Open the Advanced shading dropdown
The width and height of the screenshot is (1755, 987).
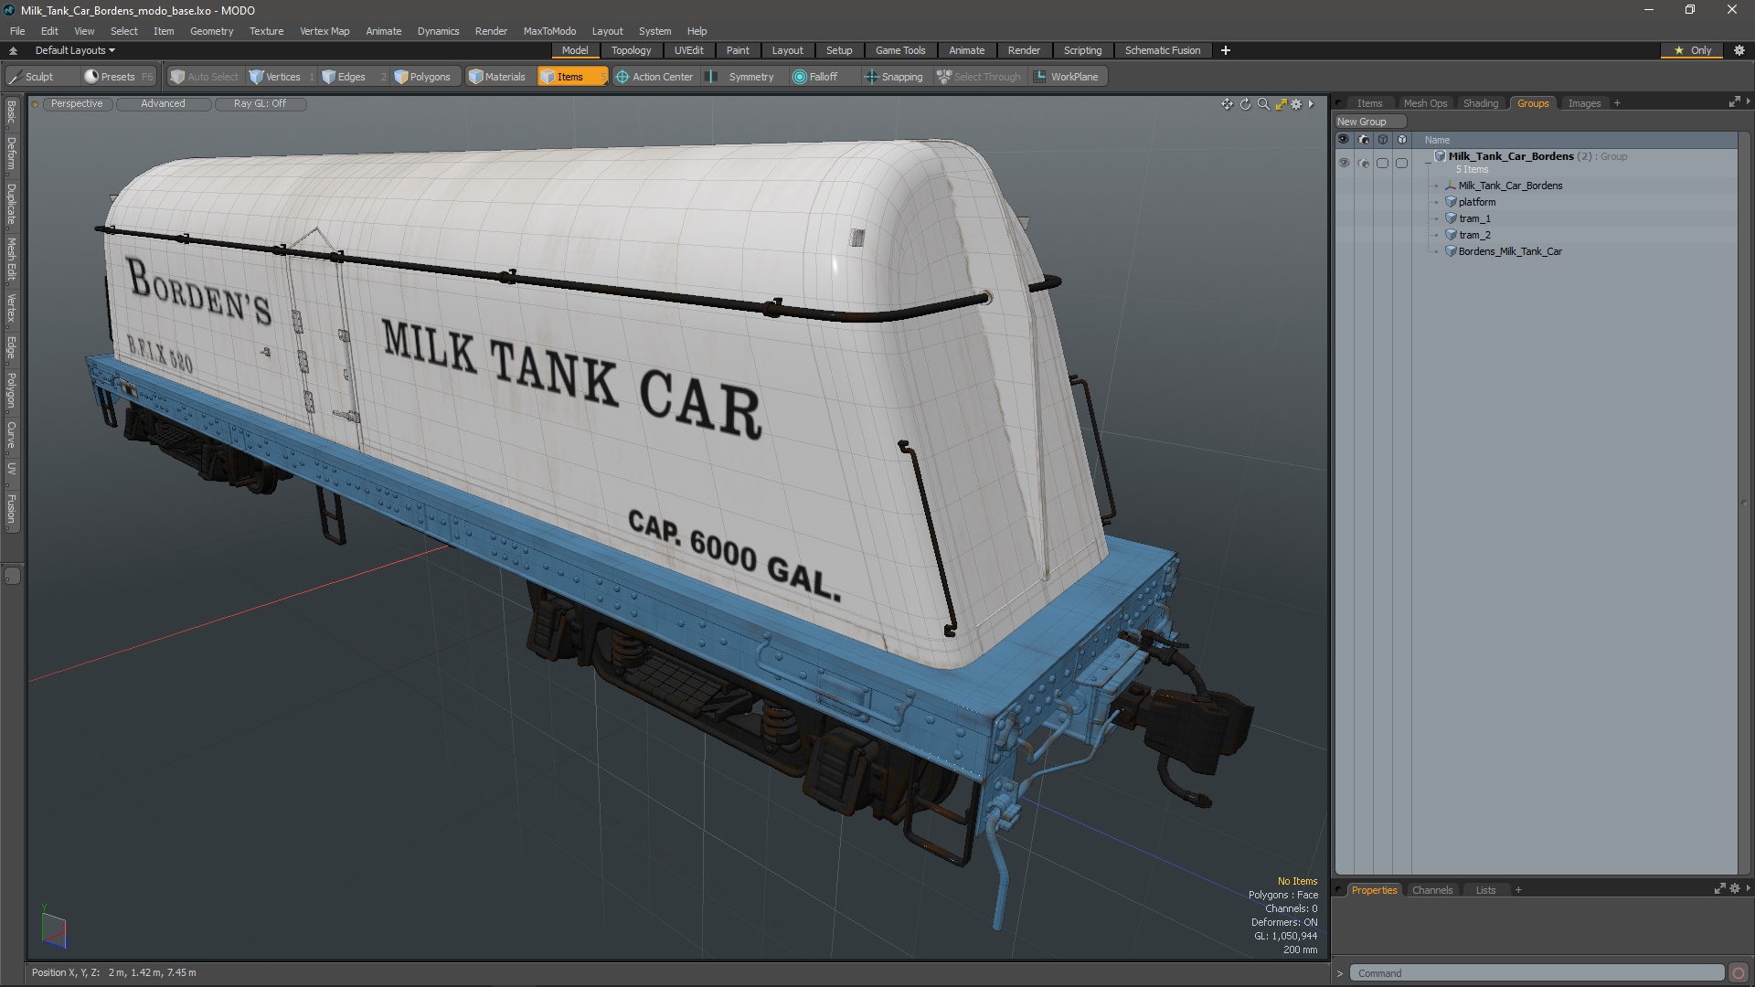(163, 103)
